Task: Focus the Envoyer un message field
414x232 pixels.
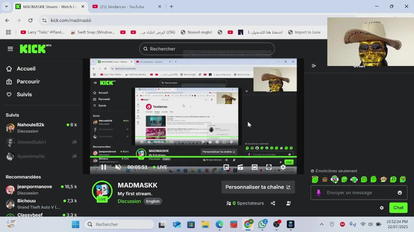Action: point(358,193)
